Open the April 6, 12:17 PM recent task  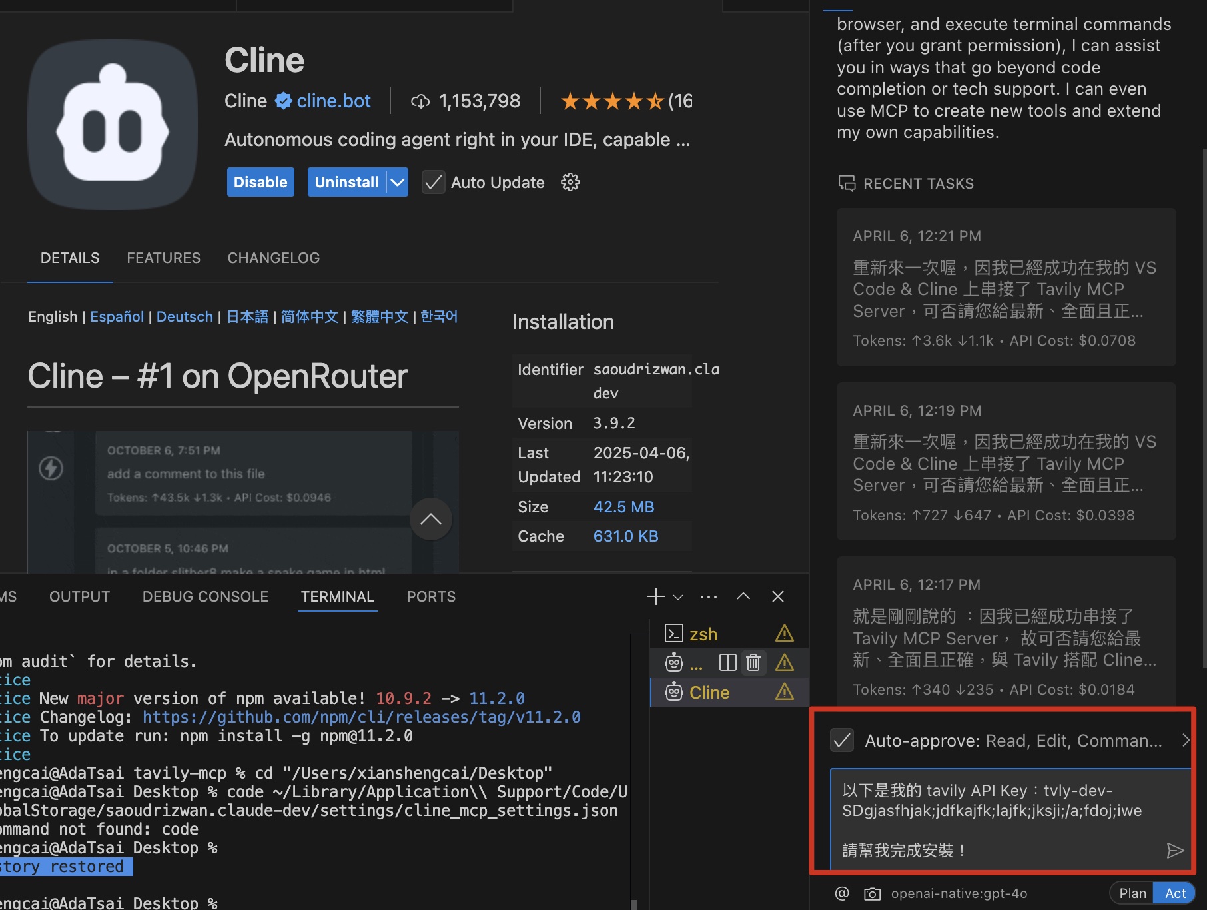coord(1006,630)
